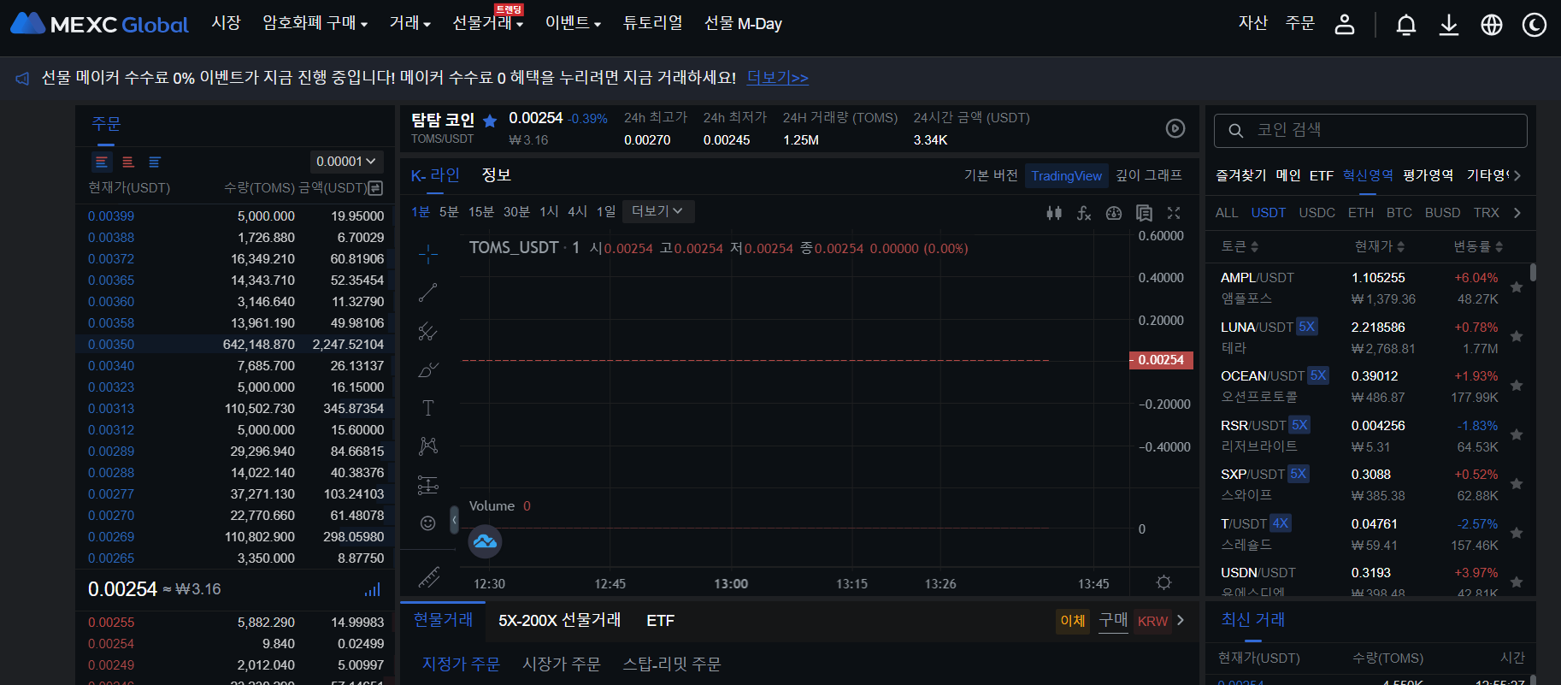Favorite the AMPL/USDT pair star
Image resolution: width=1561 pixels, height=685 pixels.
pyautogui.click(x=1516, y=287)
